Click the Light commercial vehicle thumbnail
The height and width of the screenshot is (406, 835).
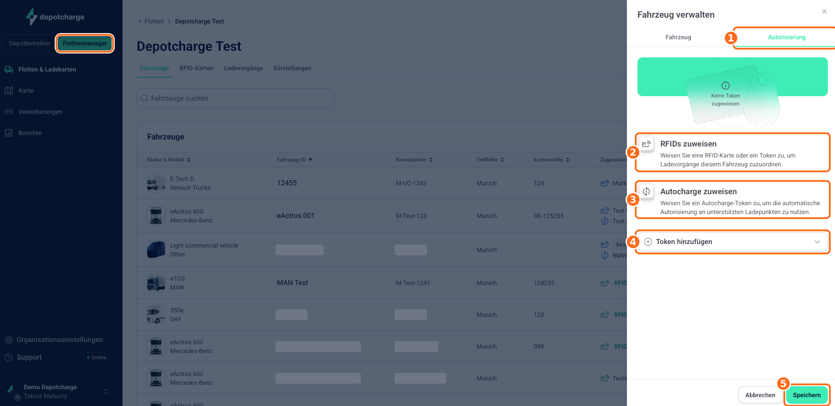point(156,250)
